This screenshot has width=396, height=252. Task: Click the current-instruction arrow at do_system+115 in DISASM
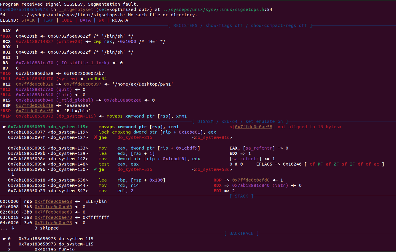[4, 127]
